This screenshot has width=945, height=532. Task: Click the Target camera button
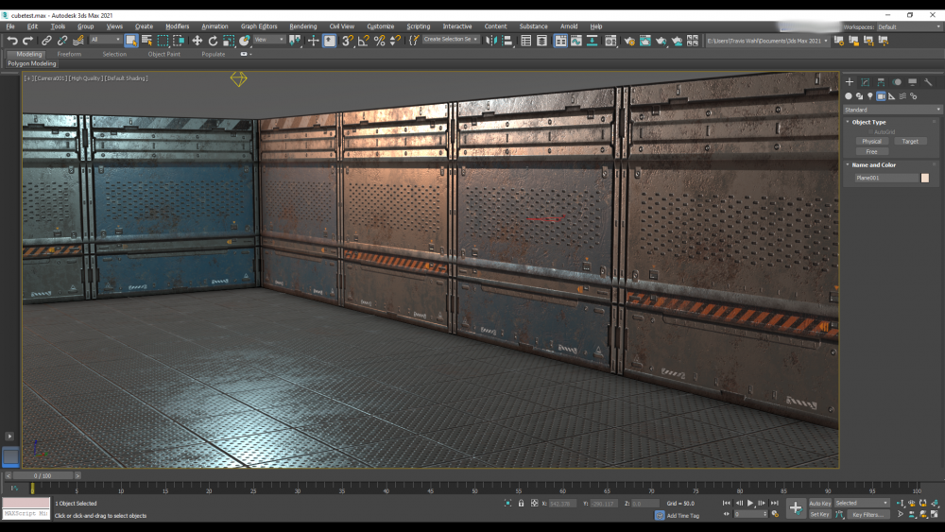point(909,142)
